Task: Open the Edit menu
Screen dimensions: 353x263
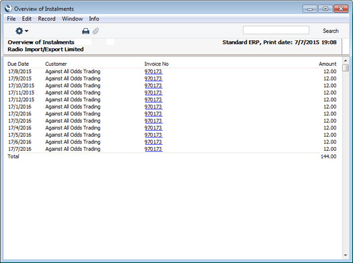Action: 27,19
